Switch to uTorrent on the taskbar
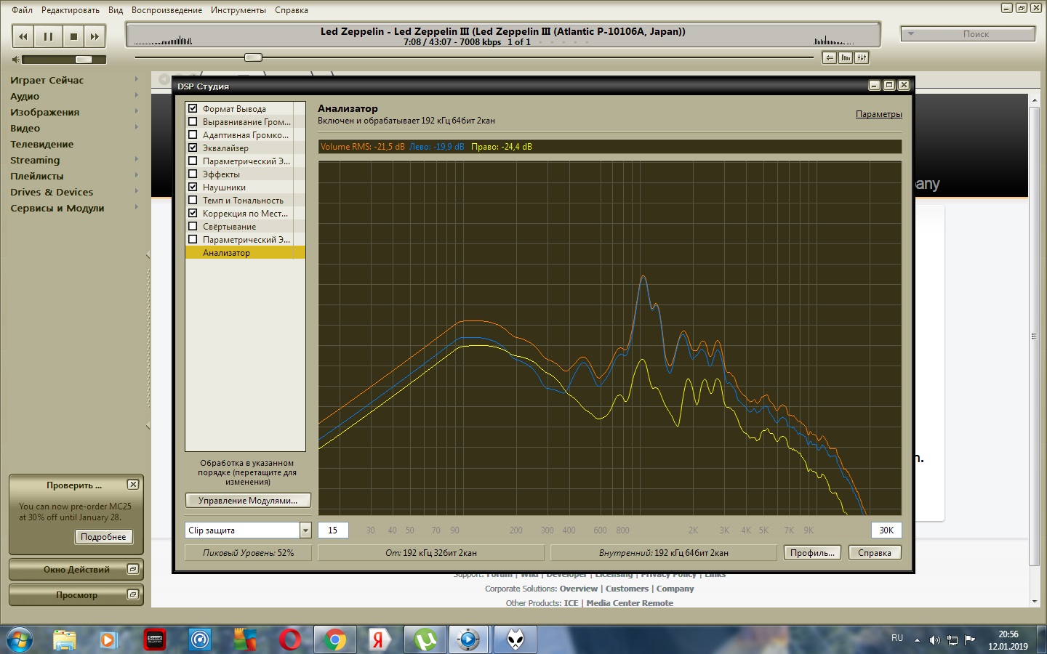Viewport: 1047px width, 654px height. click(x=425, y=639)
